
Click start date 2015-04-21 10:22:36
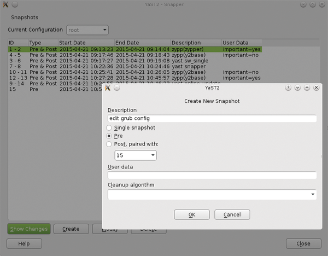click(86, 66)
